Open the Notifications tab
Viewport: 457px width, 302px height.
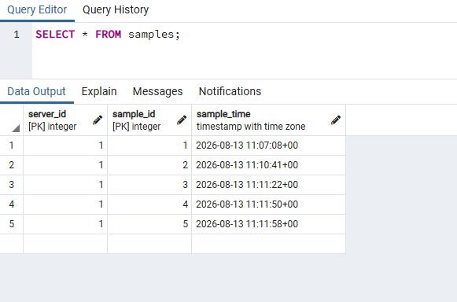pos(230,91)
